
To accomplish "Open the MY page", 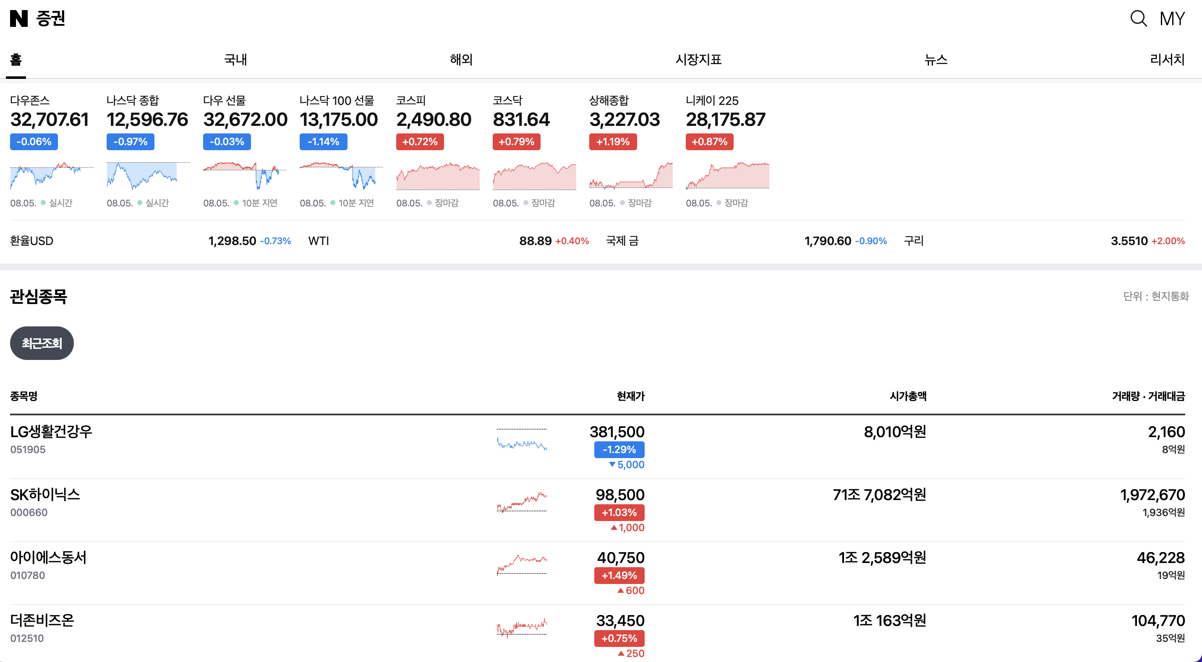I will tap(1172, 18).
